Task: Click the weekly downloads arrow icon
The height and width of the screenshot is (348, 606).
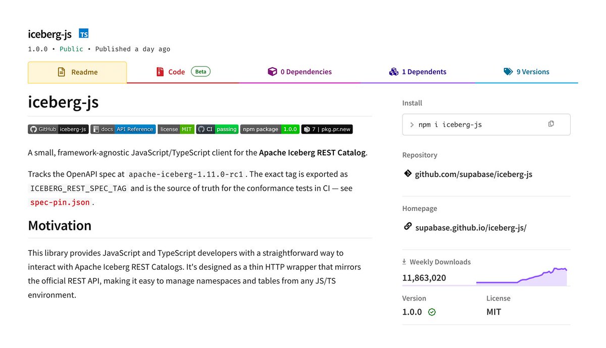Action: point(404,262)
